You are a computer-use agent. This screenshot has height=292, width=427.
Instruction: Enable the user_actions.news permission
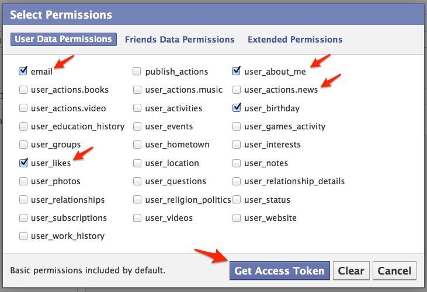click(x=237, y=90)
